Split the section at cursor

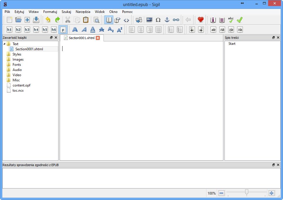[139, 20]
